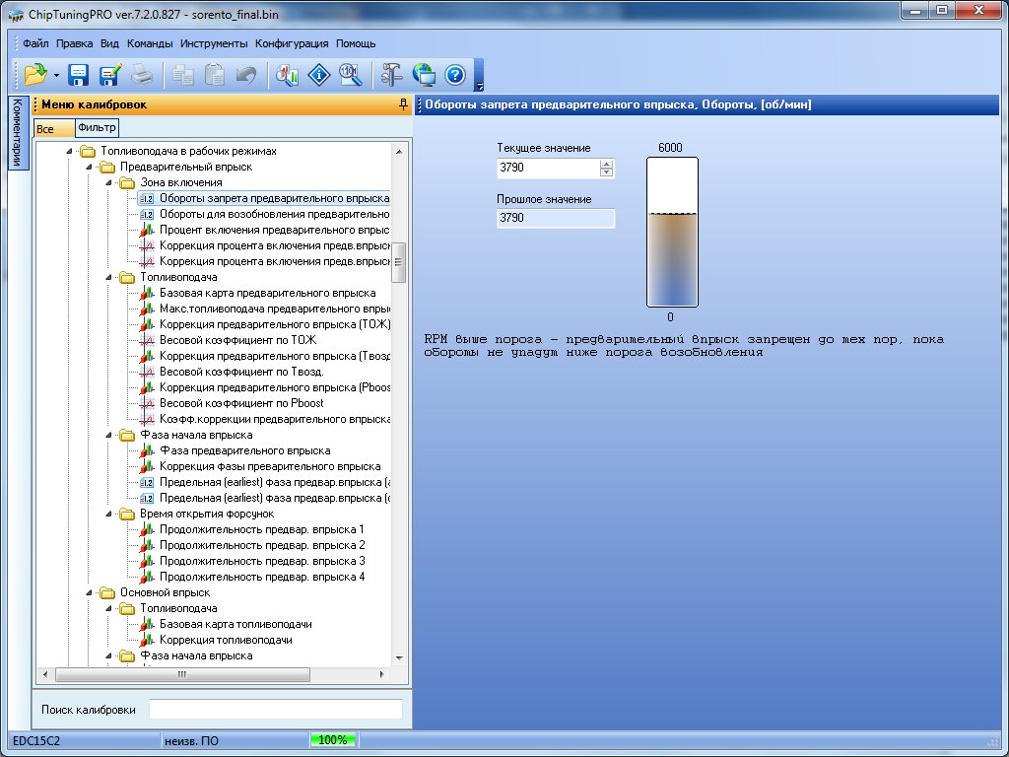Click the binary search magnifier icon

(x=350, y=74)
